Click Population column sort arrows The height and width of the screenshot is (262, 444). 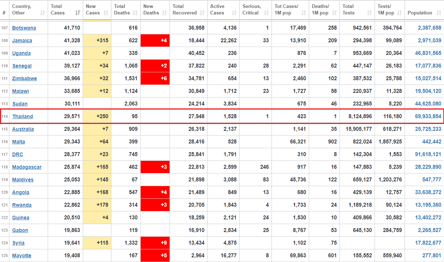click(438, 13)
